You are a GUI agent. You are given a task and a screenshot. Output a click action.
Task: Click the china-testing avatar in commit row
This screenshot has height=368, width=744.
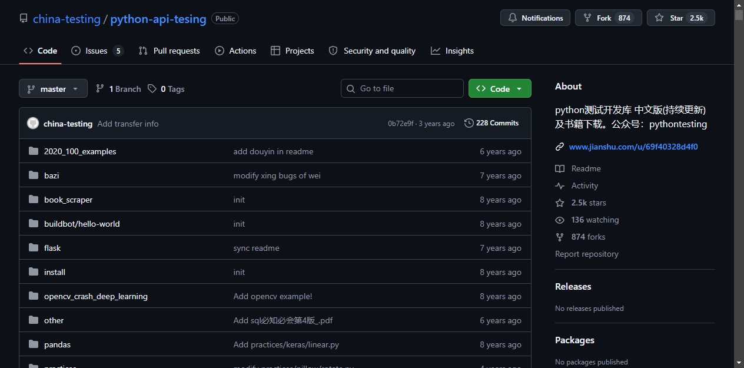pos(33,123)
